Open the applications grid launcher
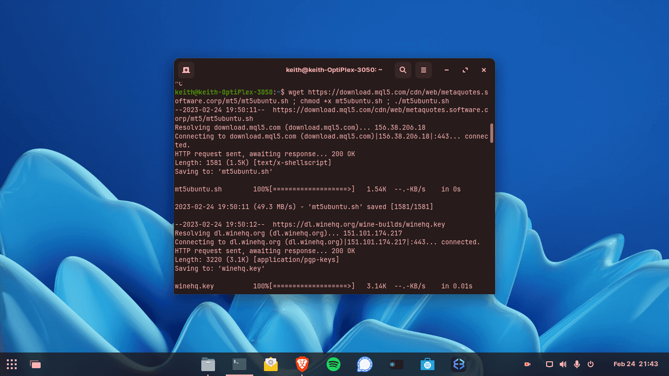Screen dimensions: 669x376 (12, 364)
